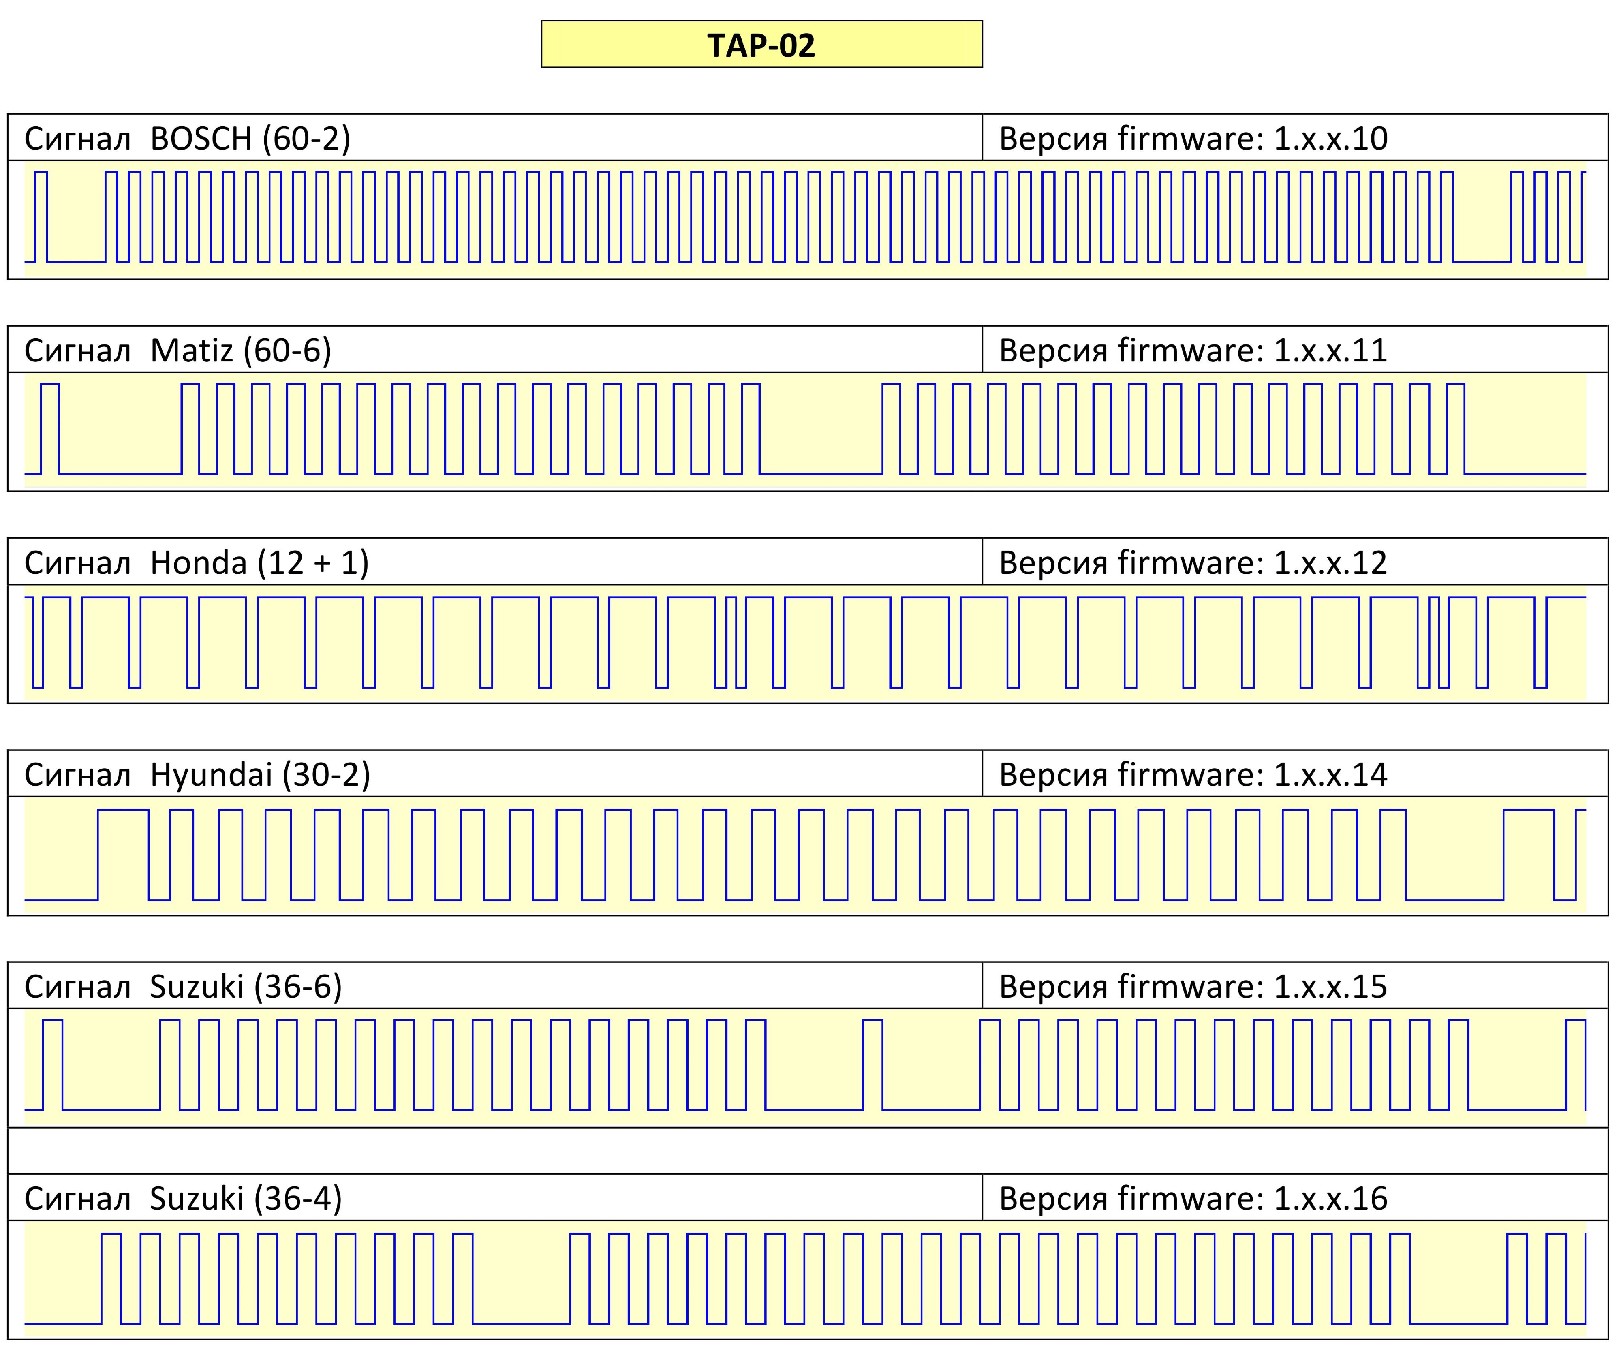Select the 'Сигнал Hyundai (30-2)' label
1621x1353 pixels.
pos(198,774)
